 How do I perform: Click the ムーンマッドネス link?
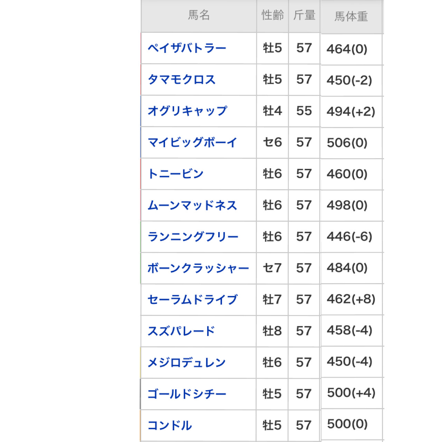pyautogui.click(x=192, y=205)
